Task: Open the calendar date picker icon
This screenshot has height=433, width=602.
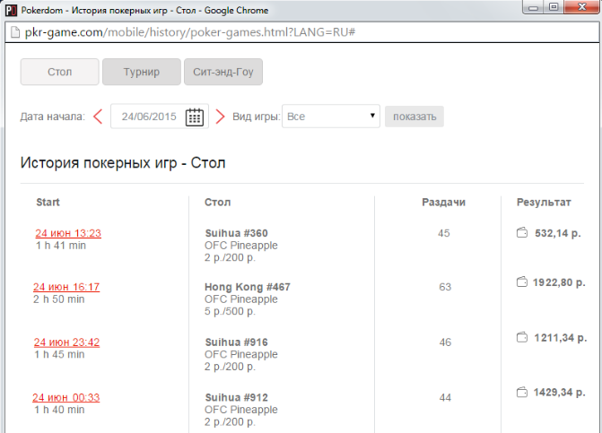Action: click(195, 117)
